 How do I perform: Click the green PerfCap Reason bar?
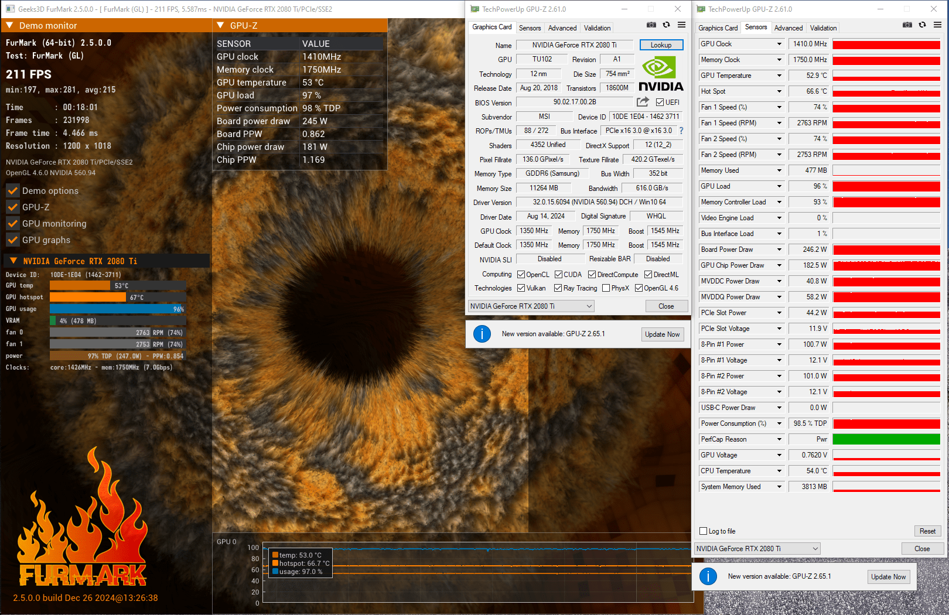click(x=886, y=439)
